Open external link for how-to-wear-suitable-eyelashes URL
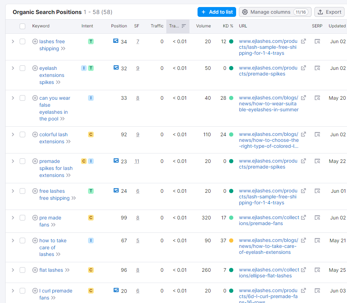The width and height of the screenshot is (347, 303). 303,98
